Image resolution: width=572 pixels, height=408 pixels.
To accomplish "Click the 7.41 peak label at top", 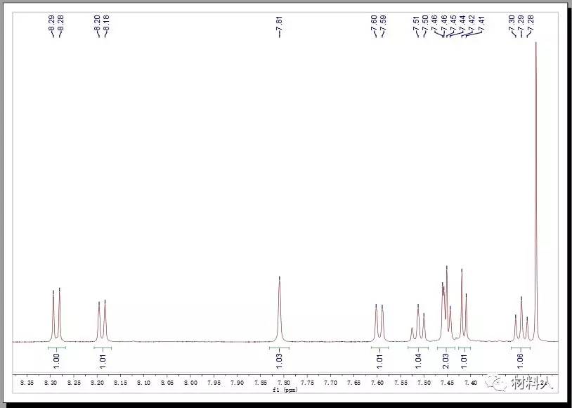I will pos(481,24).
